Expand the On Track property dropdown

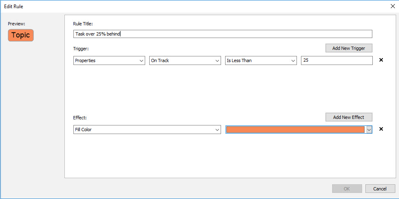(185, 60)
